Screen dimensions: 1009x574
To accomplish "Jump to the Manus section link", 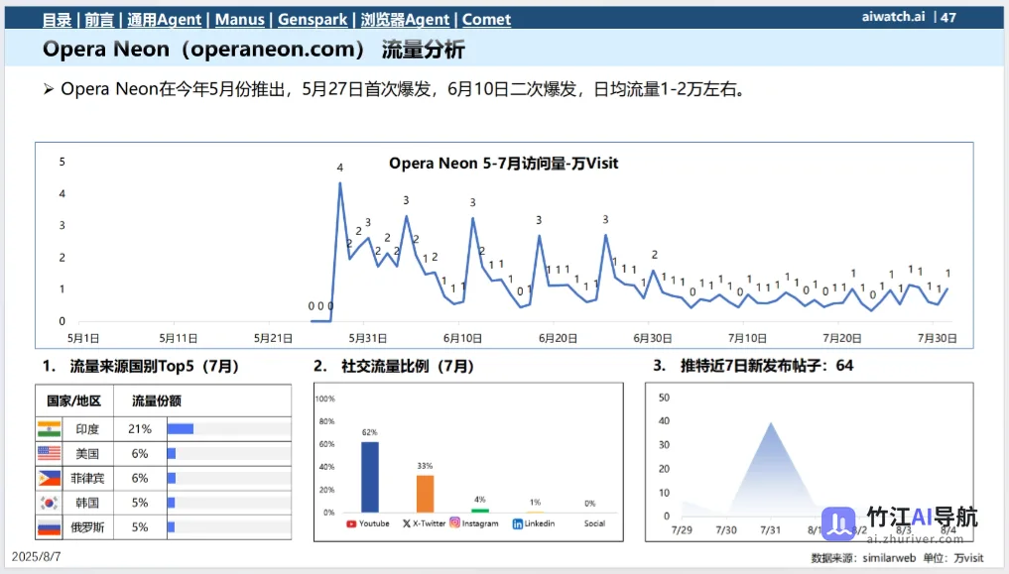I will click(x=239, y=19).
